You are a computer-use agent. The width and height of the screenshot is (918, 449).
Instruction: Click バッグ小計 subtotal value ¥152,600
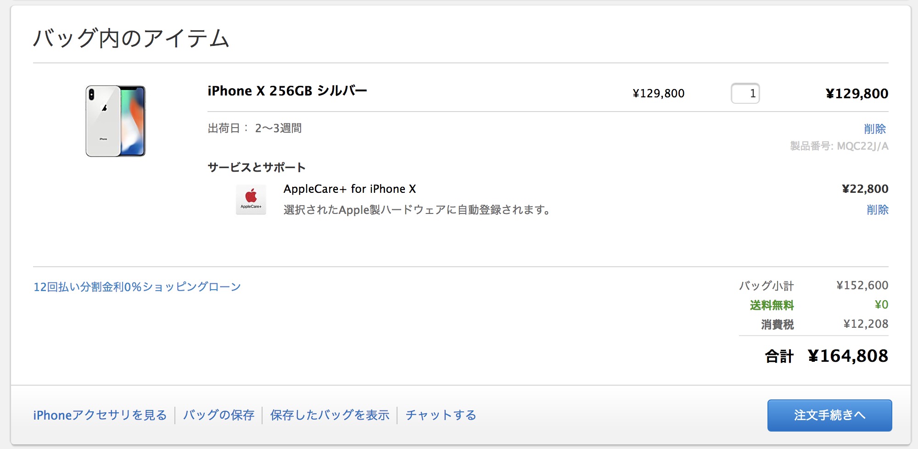click(862, 286)
